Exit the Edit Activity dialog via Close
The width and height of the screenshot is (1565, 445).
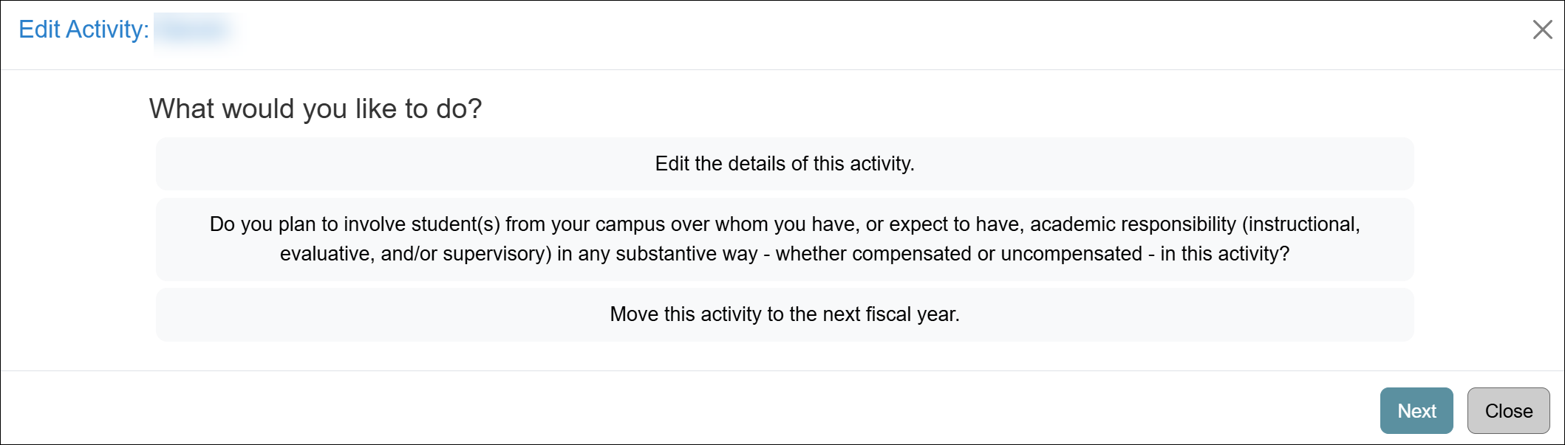tap(1509, 410)
